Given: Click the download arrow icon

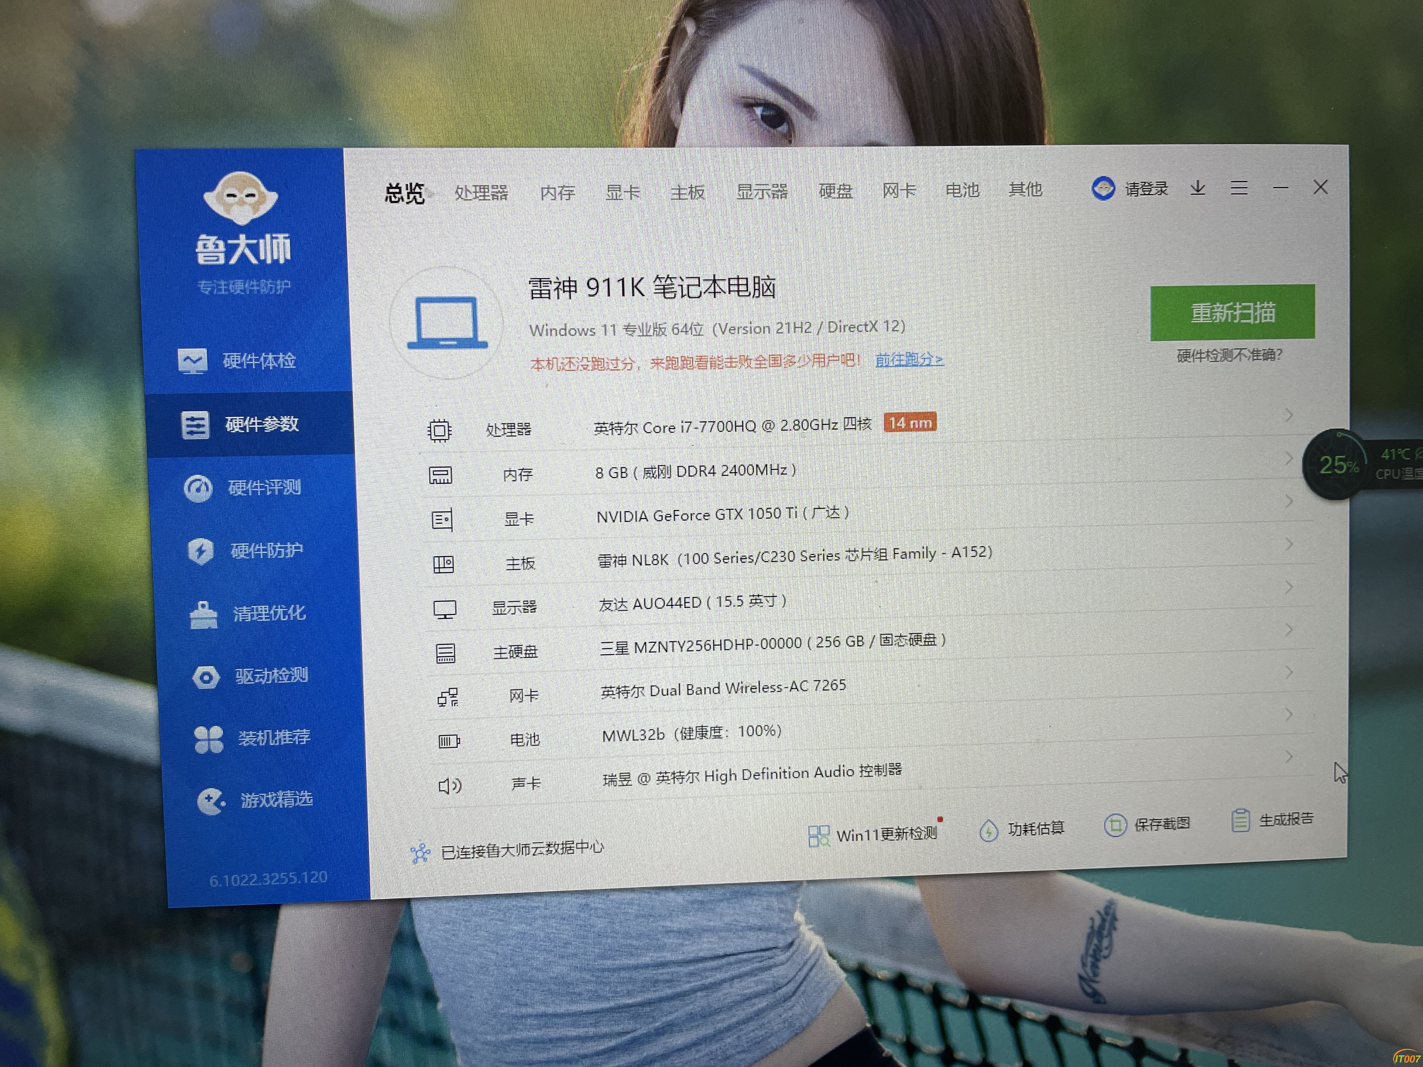Looking at the screenshot, I should 1197,188.
